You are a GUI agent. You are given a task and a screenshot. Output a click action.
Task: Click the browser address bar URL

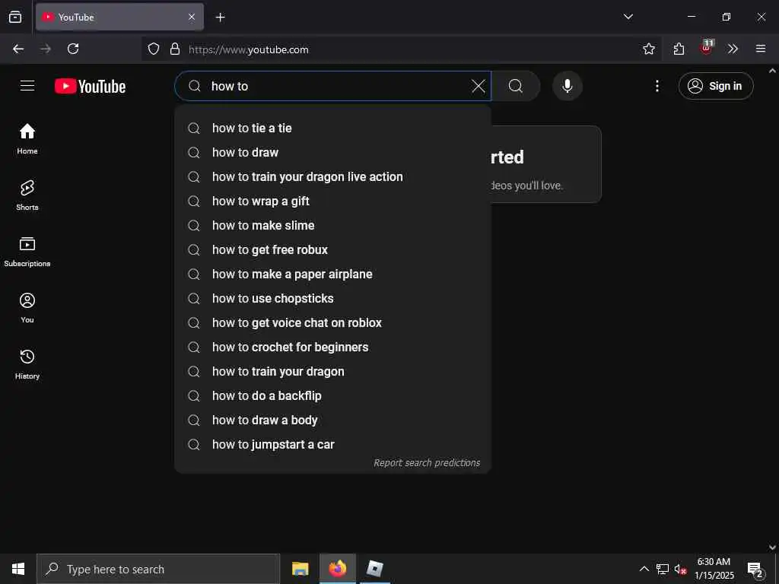(249, 49)
